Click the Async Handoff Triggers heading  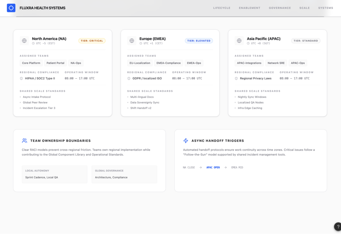point(218,141)
